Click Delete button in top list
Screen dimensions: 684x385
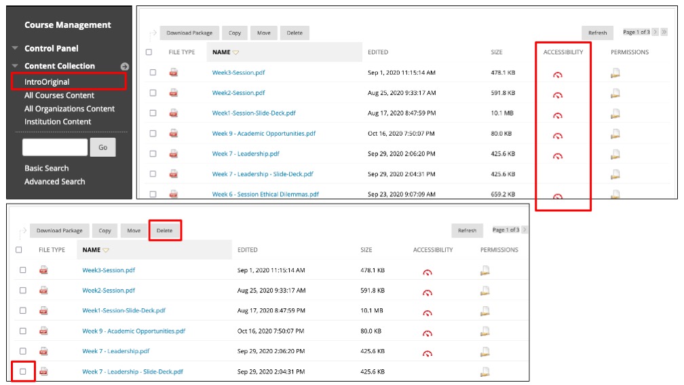[294, 33]
